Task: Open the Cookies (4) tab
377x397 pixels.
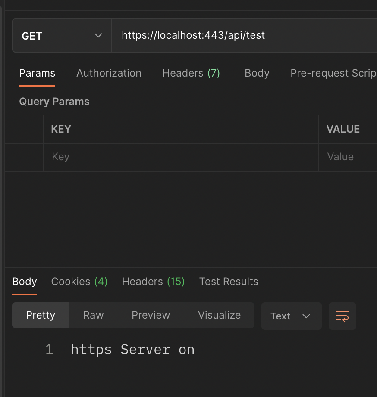Action: tap(79, 282)
